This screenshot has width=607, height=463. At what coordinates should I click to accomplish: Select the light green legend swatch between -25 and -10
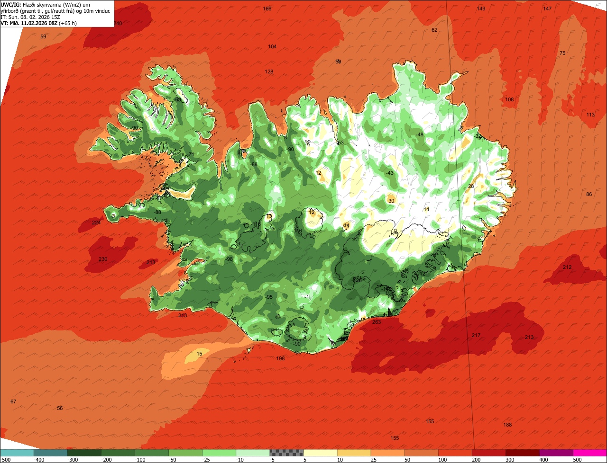click(219, 453)
